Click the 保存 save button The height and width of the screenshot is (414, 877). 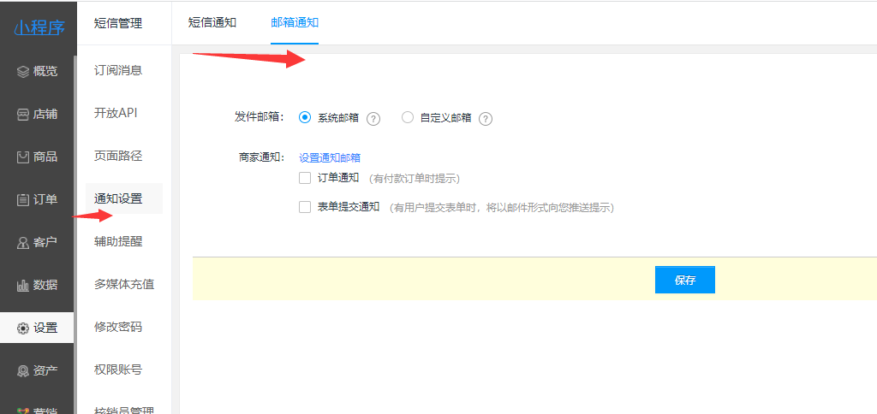pyautogui.click(x=684, y=280)
